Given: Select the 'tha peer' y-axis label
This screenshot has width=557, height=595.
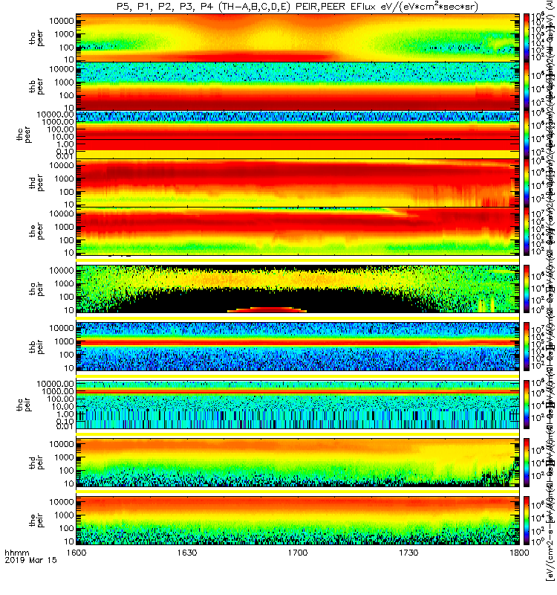Looking at the screenshot, I should tap(36, 39).
